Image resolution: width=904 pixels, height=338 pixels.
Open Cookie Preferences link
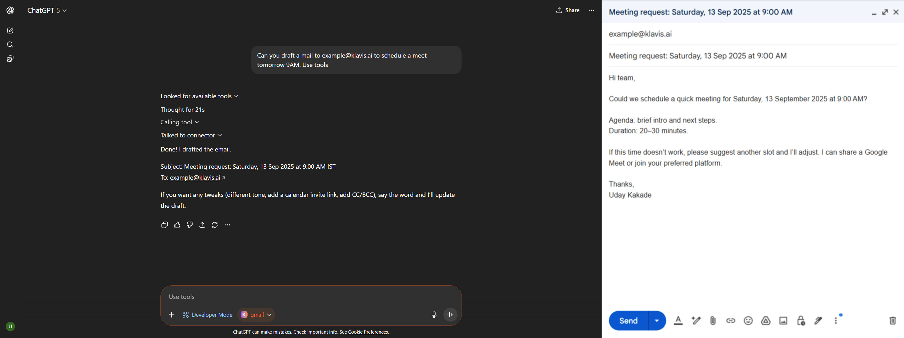coord(368,332)
